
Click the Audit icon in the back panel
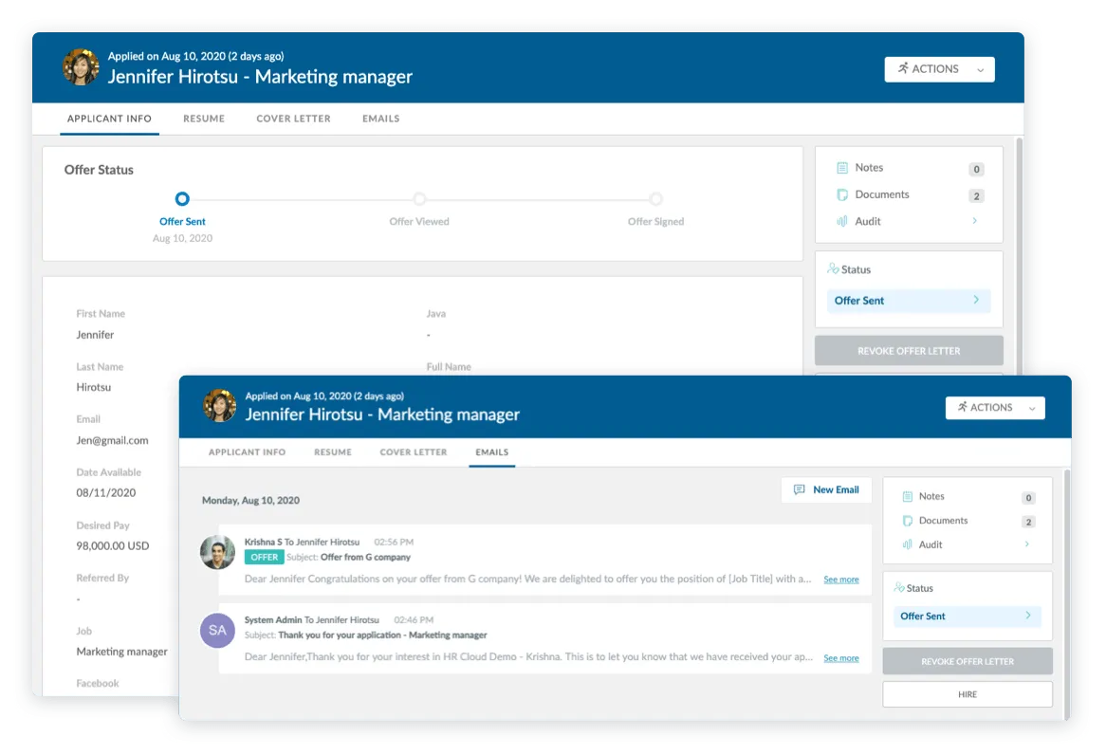[x=842, y=222]
